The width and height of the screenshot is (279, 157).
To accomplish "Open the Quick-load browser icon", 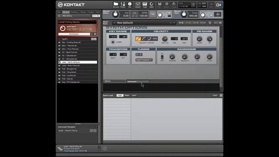I will [151, 5].
